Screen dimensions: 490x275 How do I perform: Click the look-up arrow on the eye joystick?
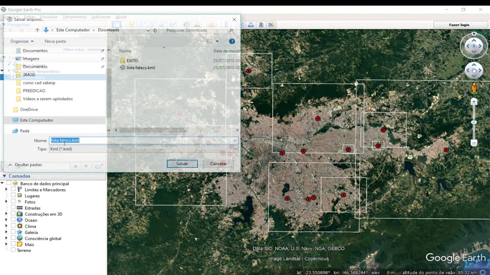[x=474, y=40]
